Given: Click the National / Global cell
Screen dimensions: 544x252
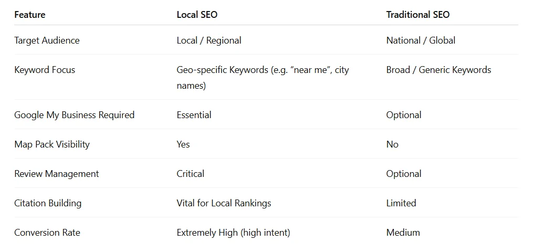Looking at the screenshot, I should point(421,40).
